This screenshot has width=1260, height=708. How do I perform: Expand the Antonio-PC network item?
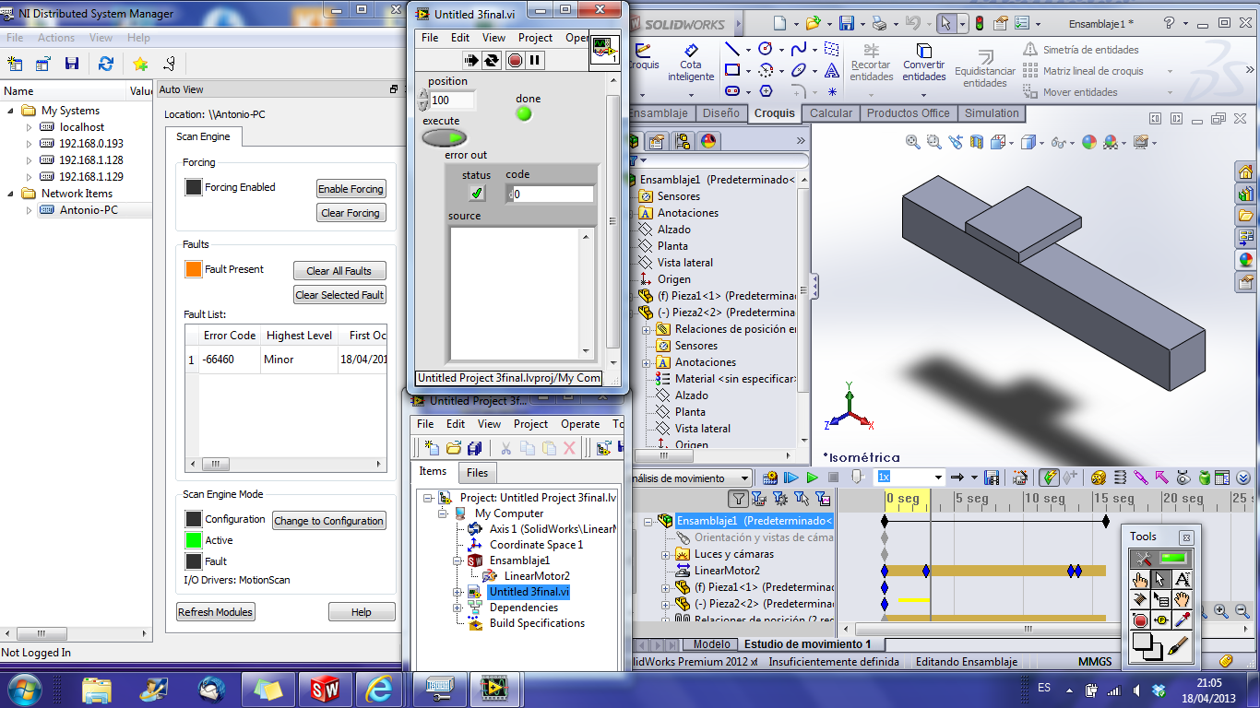pyautogui.click(x=29, y=210)
